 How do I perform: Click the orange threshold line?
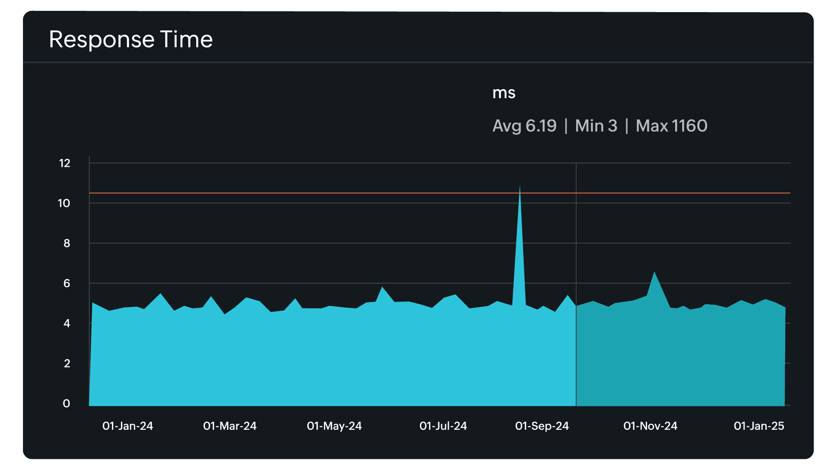click(292, 193)
